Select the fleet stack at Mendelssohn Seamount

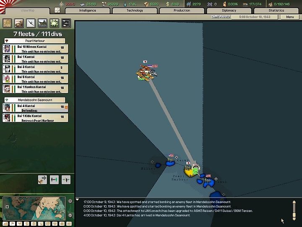147,73
